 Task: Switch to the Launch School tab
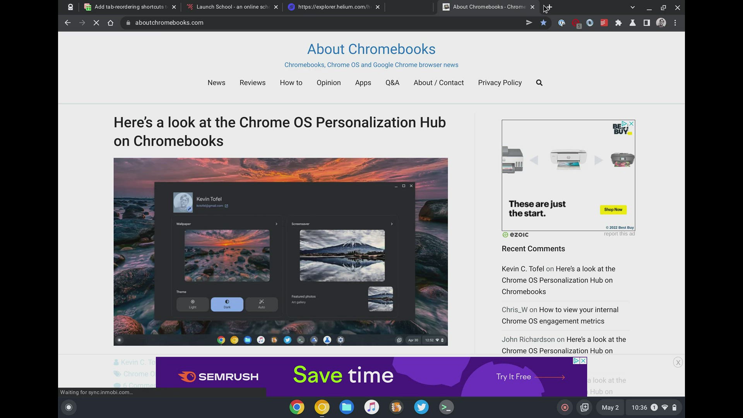click(x=232, y=7)
